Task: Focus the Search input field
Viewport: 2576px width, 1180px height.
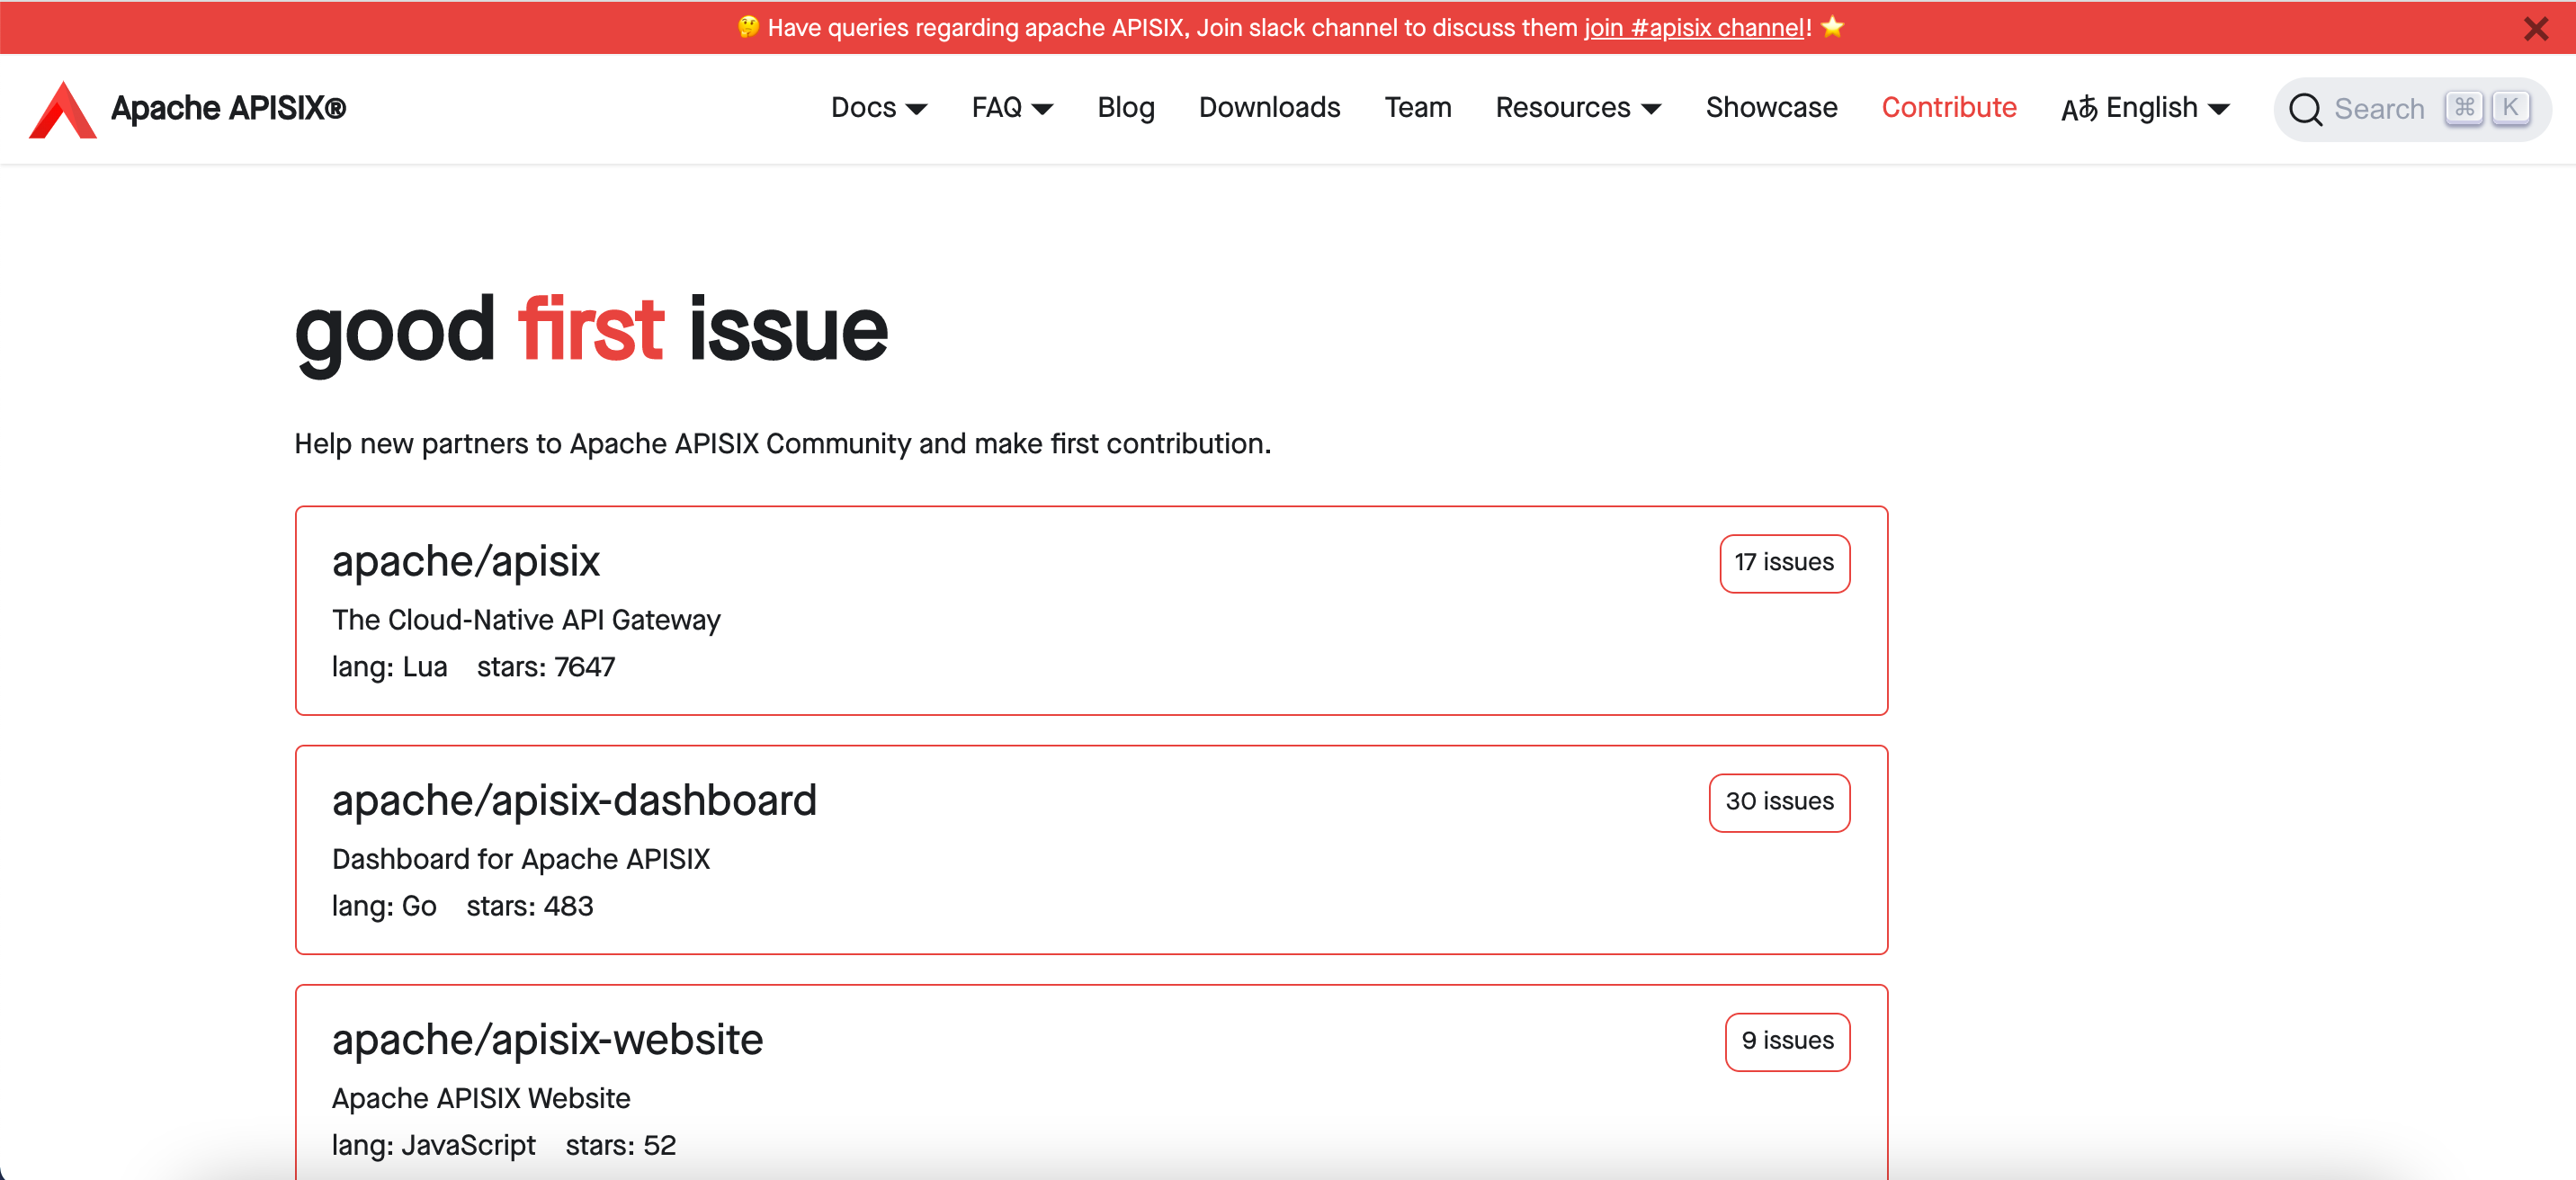Action: click(x=2379, y=109)
